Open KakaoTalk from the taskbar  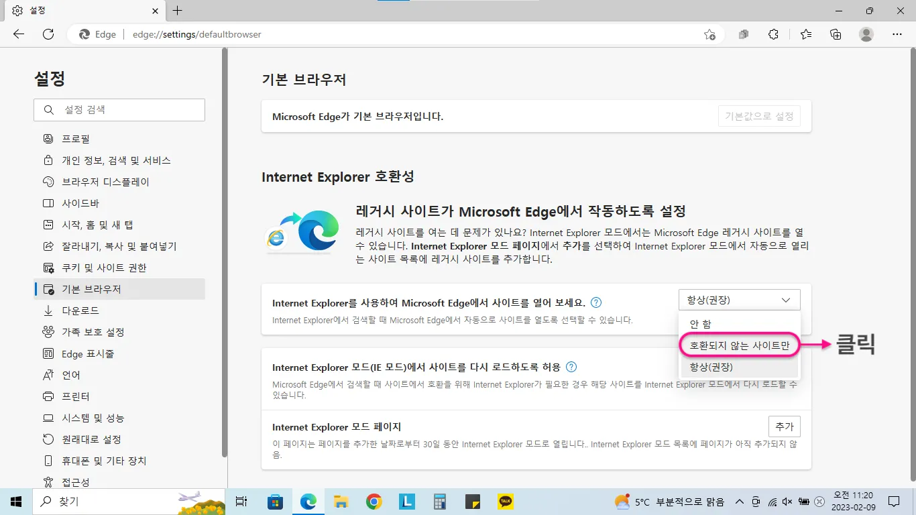click(506, 502)
